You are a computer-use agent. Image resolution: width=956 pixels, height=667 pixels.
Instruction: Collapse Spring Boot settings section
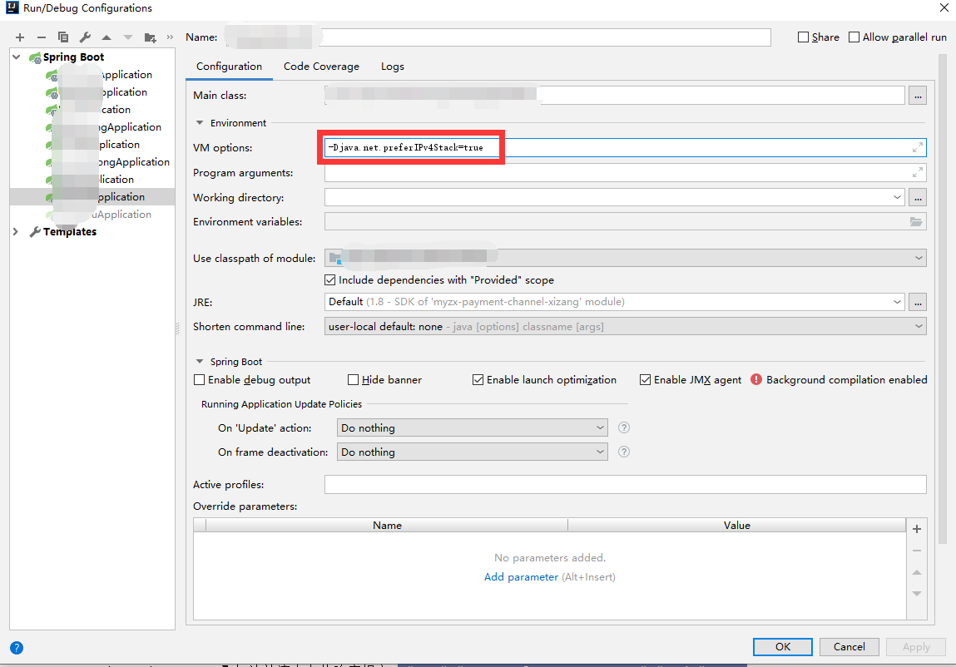[200, 362]
